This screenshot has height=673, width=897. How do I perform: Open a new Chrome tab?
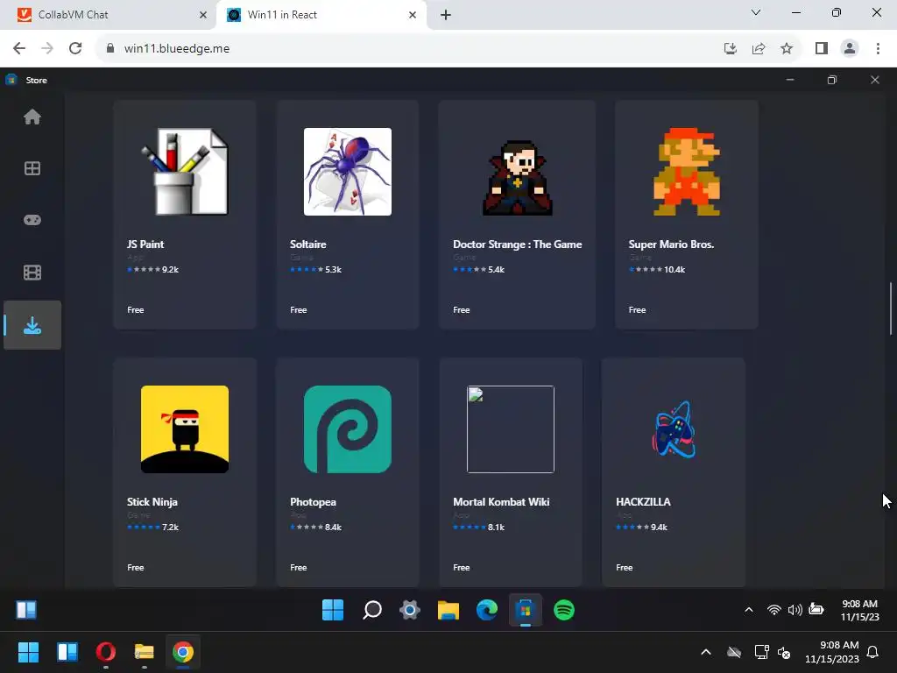(x=446, y=15)
